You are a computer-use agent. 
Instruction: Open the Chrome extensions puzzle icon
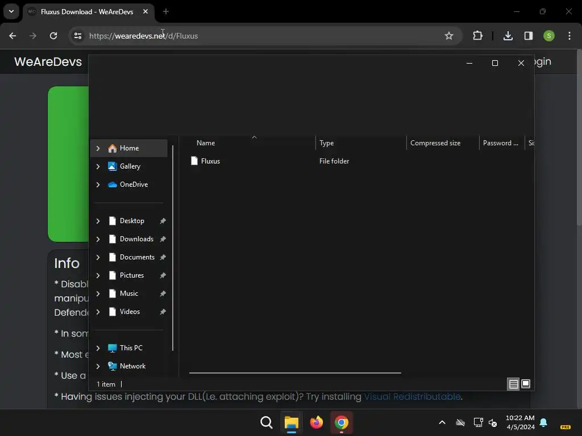[x=477, y=36]
